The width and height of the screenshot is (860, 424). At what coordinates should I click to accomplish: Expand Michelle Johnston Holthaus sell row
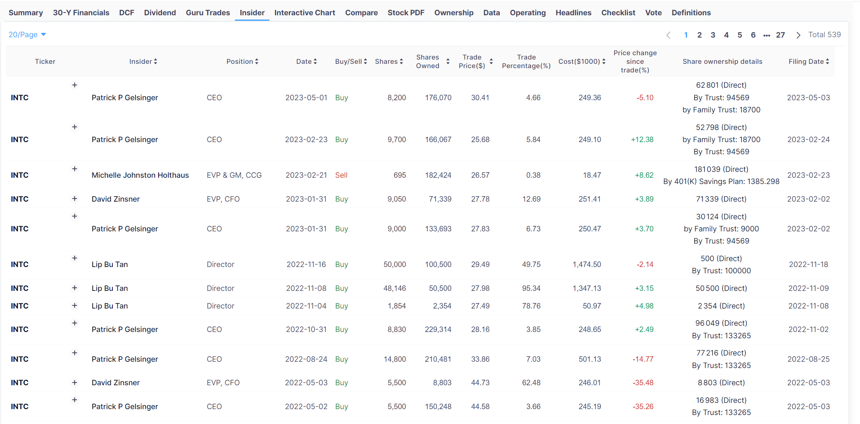point(74,169)
